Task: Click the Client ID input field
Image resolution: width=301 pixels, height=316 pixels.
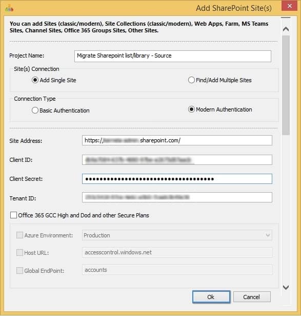Action: 177,160
